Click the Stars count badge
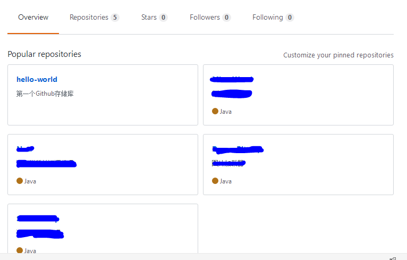 [163, 18]
